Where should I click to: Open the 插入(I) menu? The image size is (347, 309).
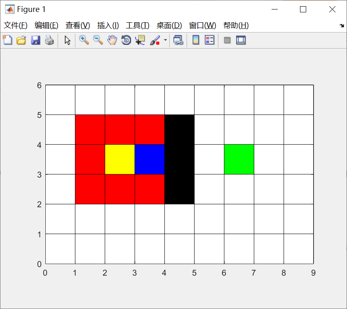pyautogui.click(x=108, y=26)
